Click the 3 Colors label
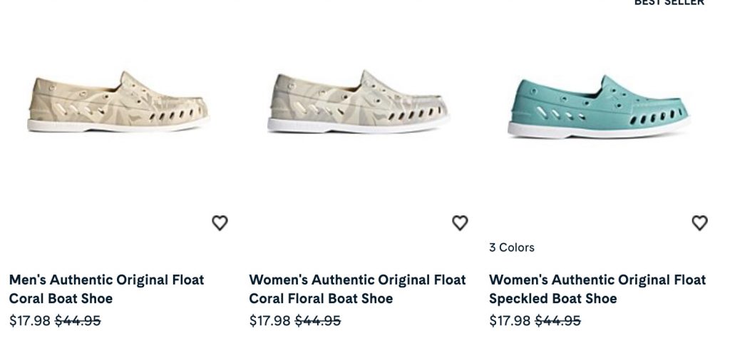Image resolution: width=730 pixels, height=353 pixels. pos(511,247)
